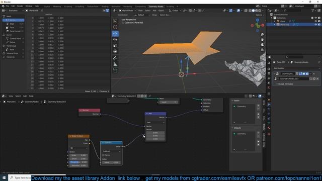Expand Output Attributes panel in modifier
Viewport: 322px width, 181px height.
point(285,84)
